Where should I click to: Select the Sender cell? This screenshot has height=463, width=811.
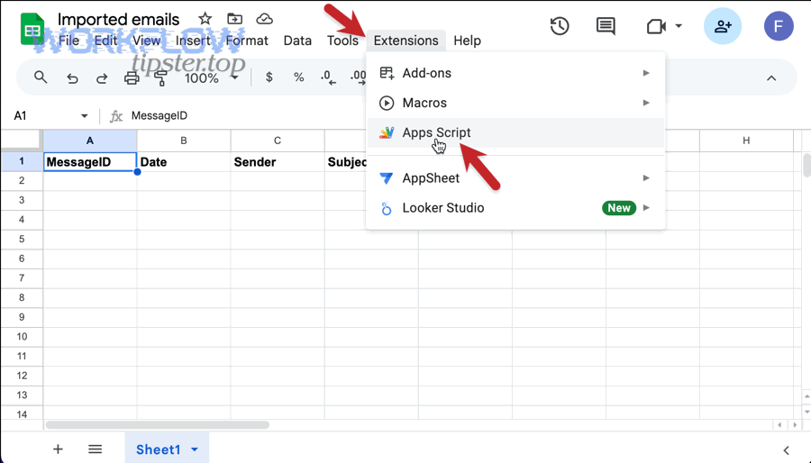pyautogui.click(x=278, y=162)
